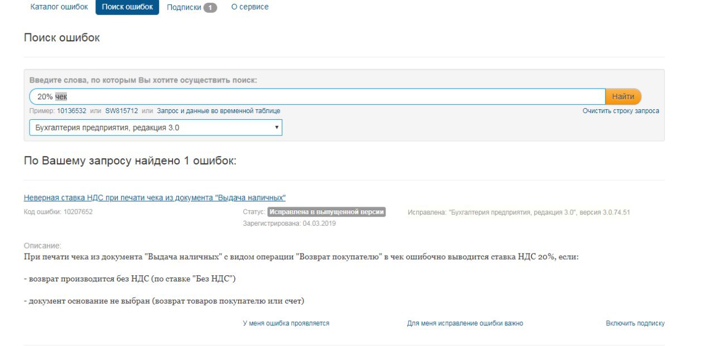Click "Включить подписку" link
This screenshot has width=714, height=346.
coord(635,323)
